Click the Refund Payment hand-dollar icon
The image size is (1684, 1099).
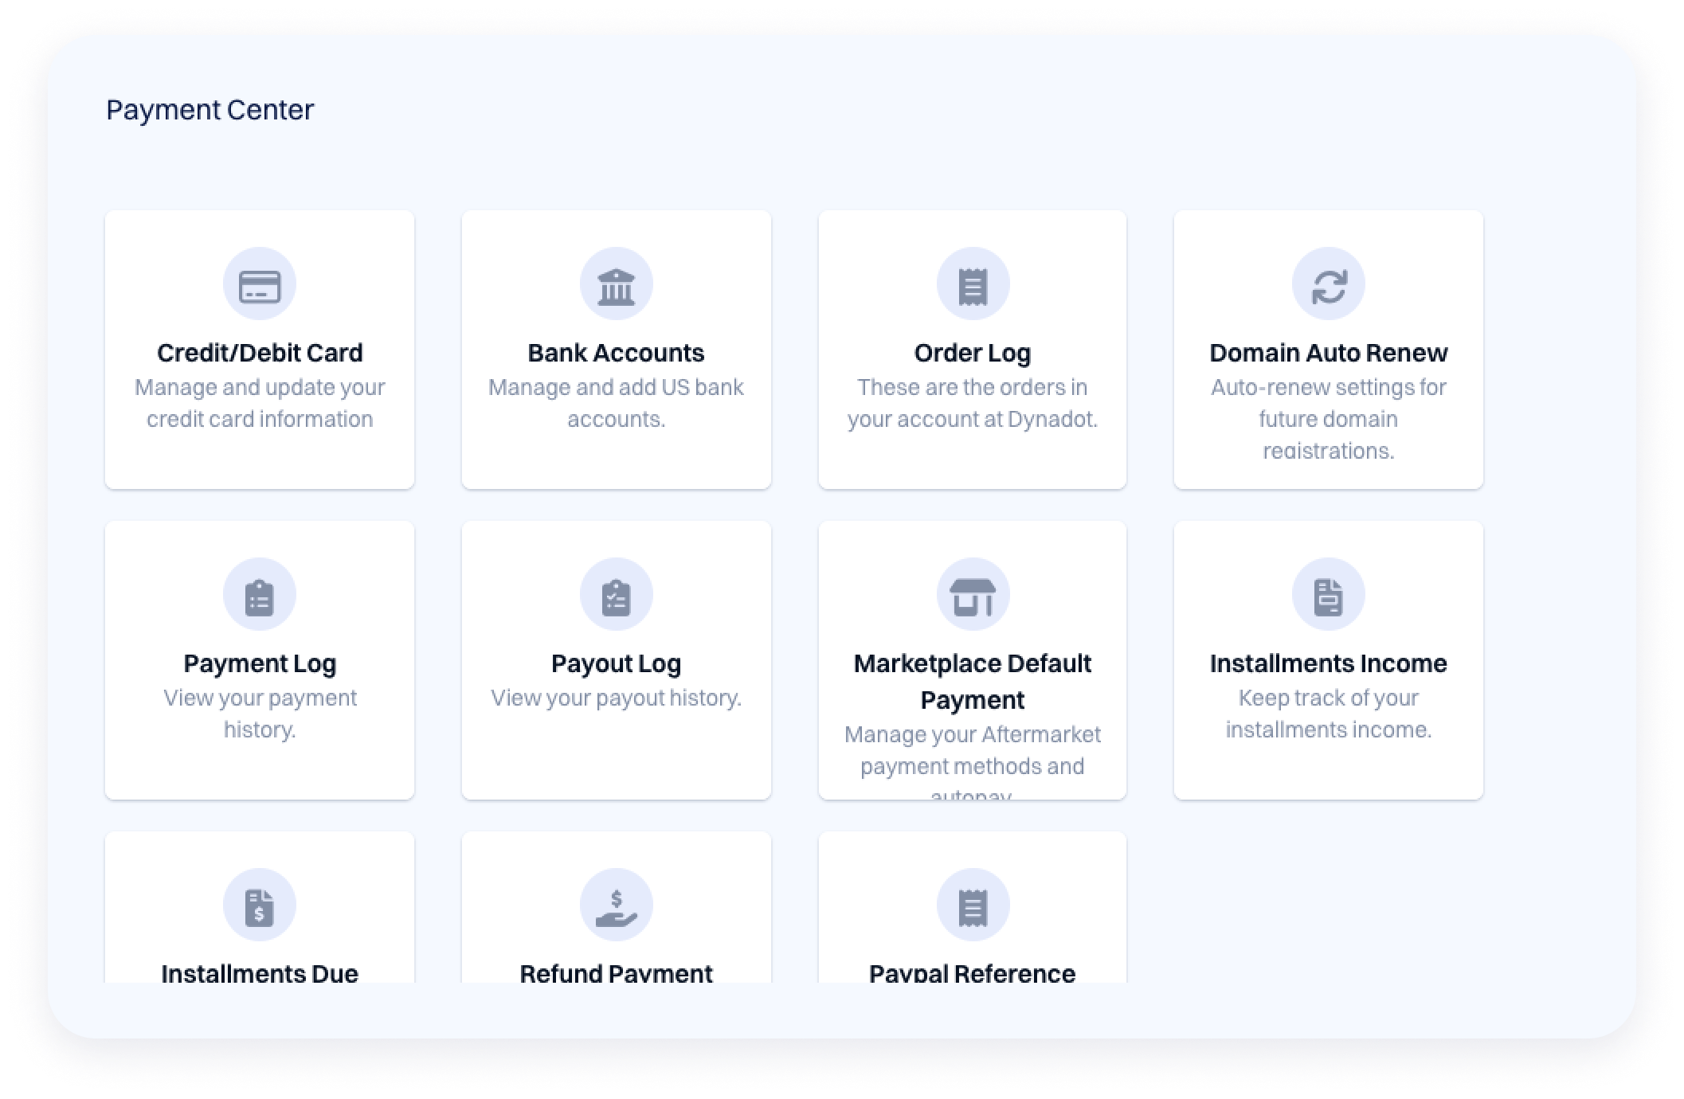pyautogui.click(x=616, y=905)
